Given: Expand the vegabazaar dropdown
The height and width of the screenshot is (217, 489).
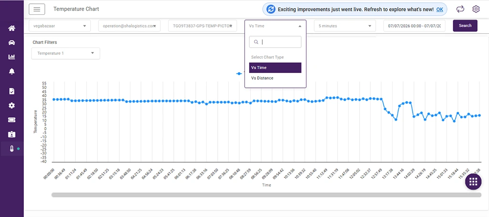Looking at the screenshot, I should coord(60,26).
